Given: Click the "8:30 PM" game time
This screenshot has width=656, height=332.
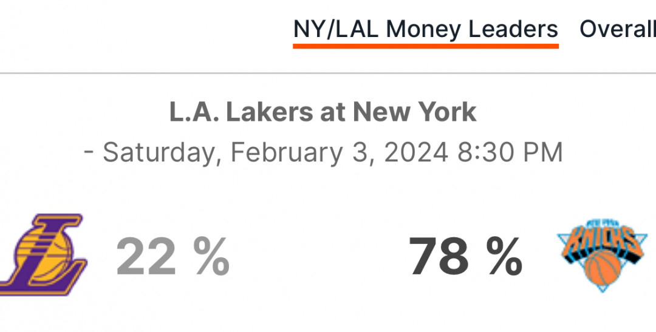Looking at the screenshot, I should pos(510,152).
